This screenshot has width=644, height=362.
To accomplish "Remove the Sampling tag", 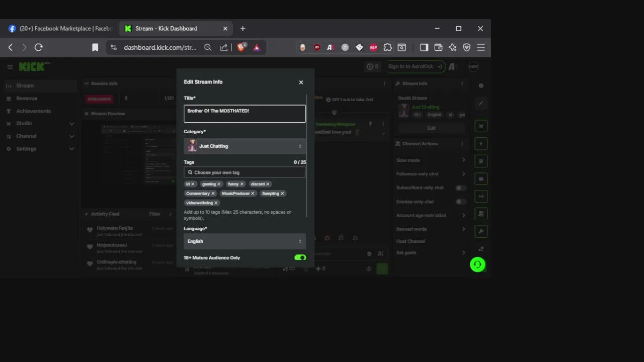I will 282,194.
